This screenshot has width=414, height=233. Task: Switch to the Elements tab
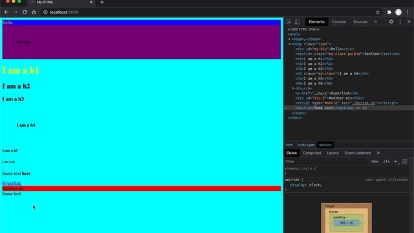tap(316, 22)
